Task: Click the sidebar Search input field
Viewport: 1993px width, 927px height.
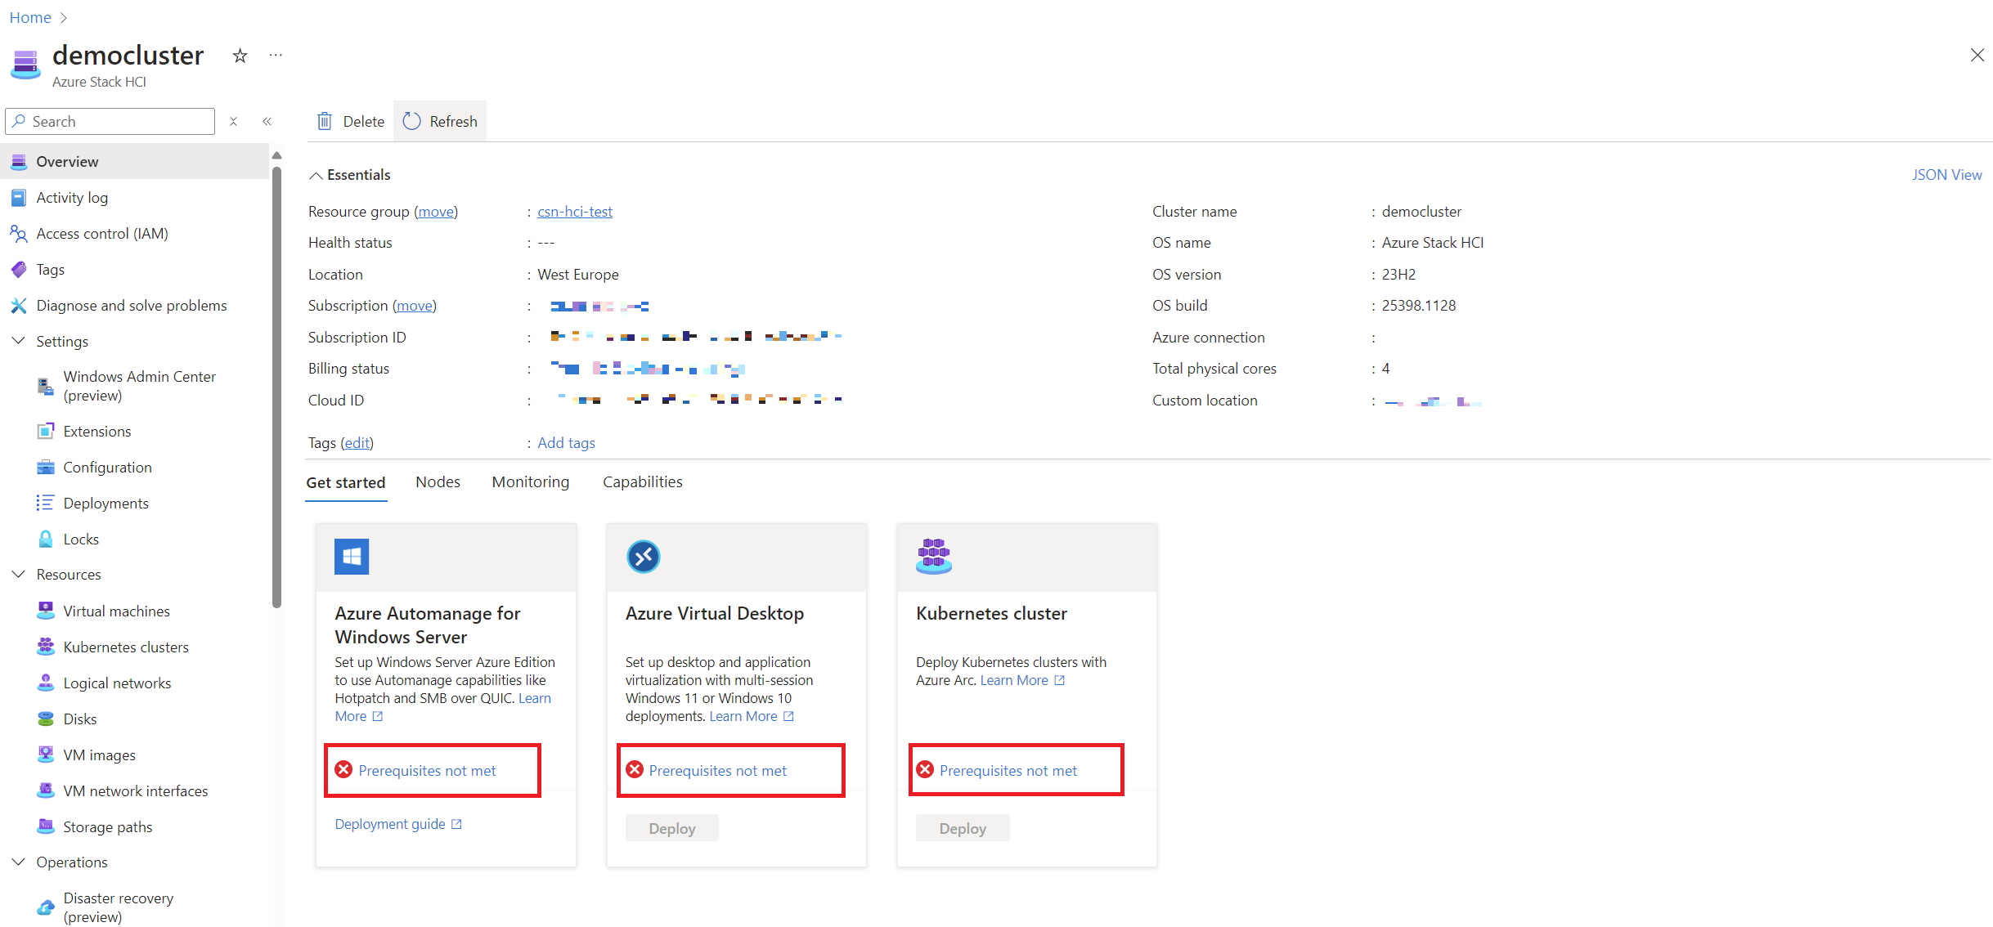Action: pos(110,121)
